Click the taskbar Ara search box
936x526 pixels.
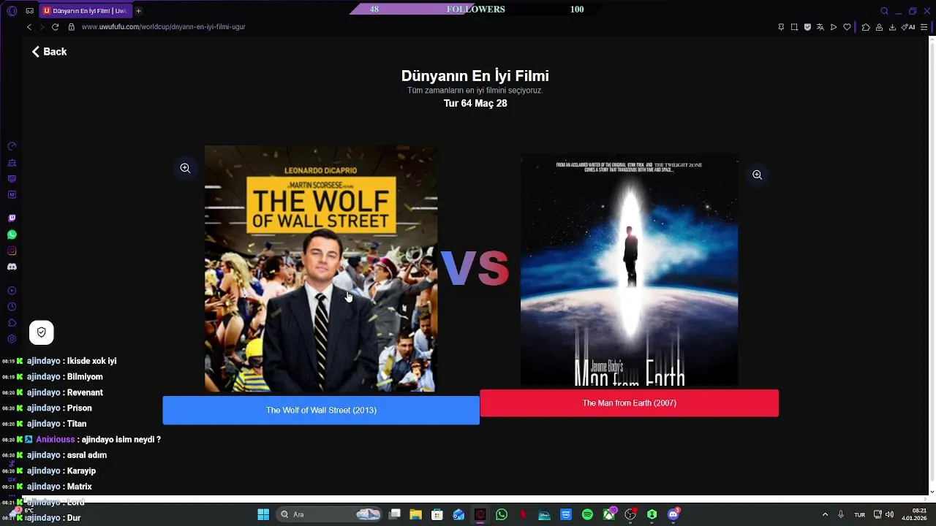pyautogui.click(x=329, y=514)
